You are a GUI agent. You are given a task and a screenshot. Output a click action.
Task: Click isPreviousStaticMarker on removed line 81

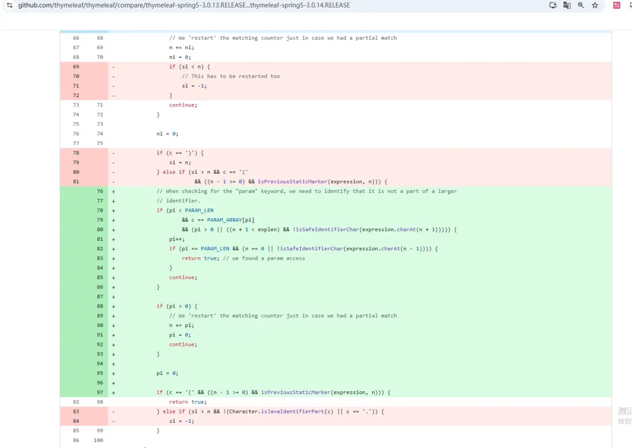pos(293,182)
